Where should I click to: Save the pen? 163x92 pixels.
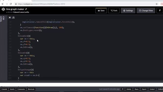(101, 10)
